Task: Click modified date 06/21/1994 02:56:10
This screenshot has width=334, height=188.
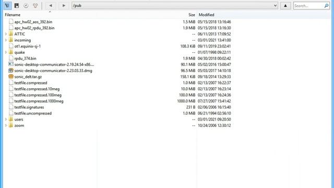Action: (x=214, y=113)
